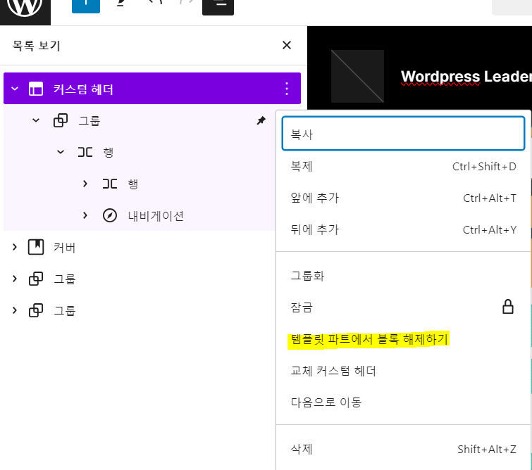
Task: Click 삭제 in the block menu
Action: [403, 449]
